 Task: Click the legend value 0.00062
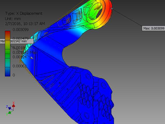click(x=20, y=66)
